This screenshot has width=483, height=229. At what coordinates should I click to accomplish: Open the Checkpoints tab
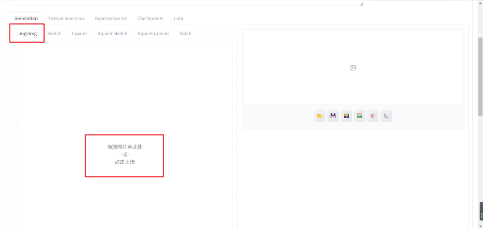150,18
